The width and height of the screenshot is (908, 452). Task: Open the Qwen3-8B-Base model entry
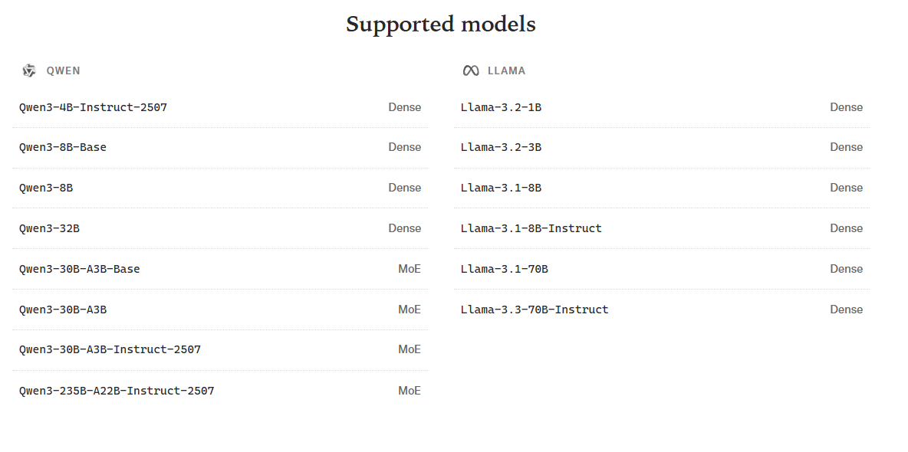[63, 147]
